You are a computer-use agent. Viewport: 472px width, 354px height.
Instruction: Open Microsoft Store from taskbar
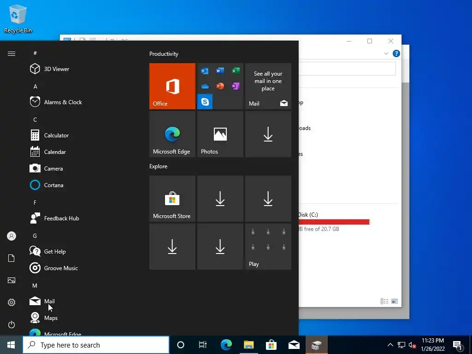point(271,345)
